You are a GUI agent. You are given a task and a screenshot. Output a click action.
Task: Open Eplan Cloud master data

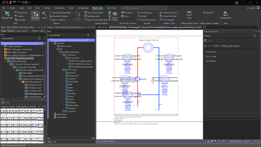96,20
